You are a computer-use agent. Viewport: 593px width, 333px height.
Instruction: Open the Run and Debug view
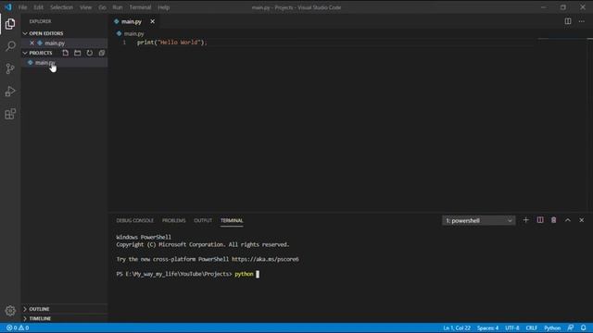click(10, 92)
